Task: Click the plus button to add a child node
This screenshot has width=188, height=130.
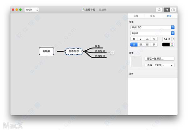Action: click(x=112, y=53)
